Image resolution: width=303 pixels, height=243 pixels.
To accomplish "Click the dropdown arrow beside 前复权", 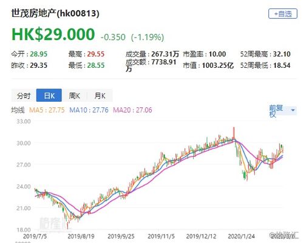I will (x=293, y=110).
